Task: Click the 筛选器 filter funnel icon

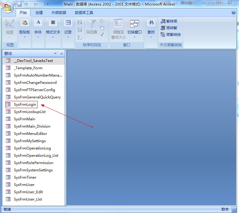Action: pos(92,24)
